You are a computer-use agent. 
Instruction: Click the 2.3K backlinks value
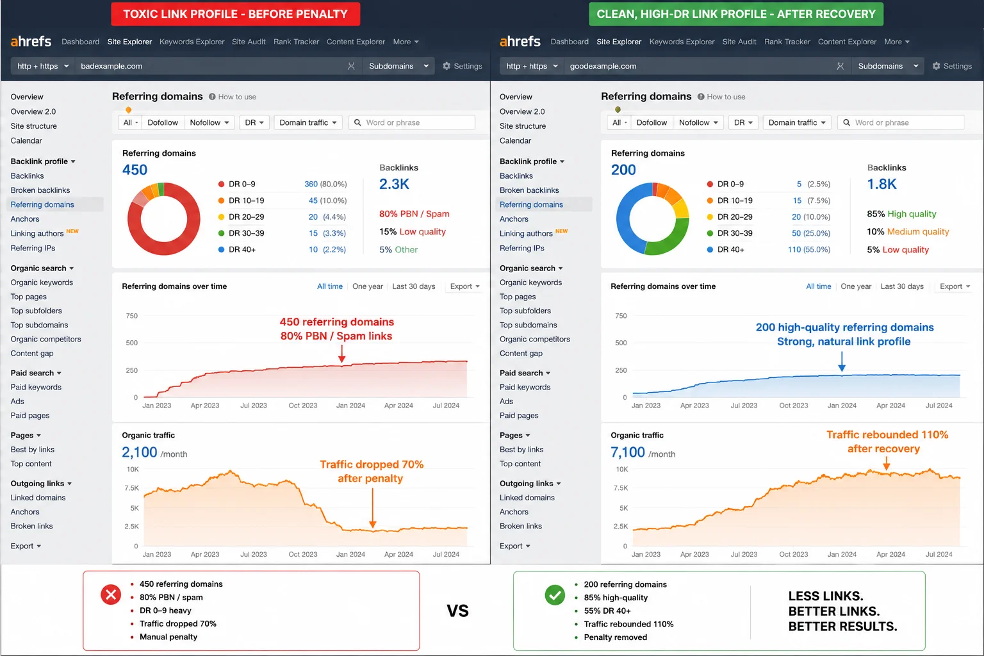point(394,184)
